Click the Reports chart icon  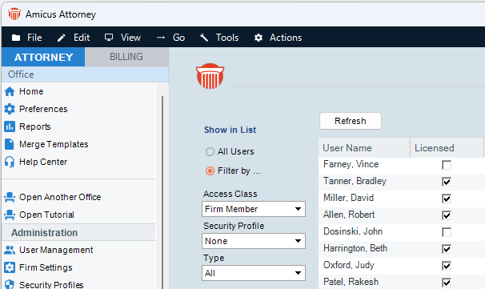[10, 126]
